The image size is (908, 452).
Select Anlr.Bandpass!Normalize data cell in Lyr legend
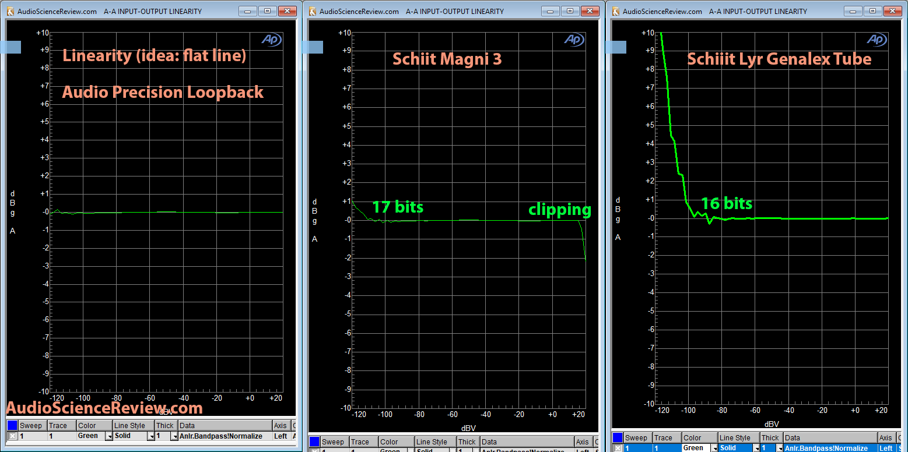pos(830,448)
